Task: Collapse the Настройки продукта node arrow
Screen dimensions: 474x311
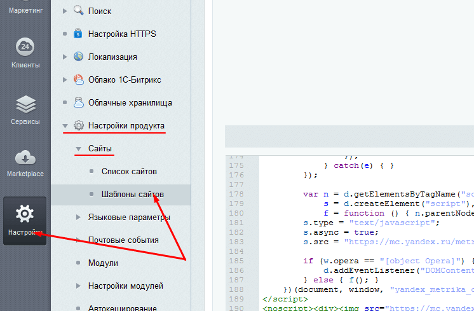Action: pos(65,125)
